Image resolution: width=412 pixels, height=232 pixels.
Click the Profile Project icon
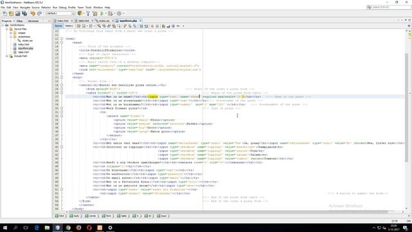[119, 14]
